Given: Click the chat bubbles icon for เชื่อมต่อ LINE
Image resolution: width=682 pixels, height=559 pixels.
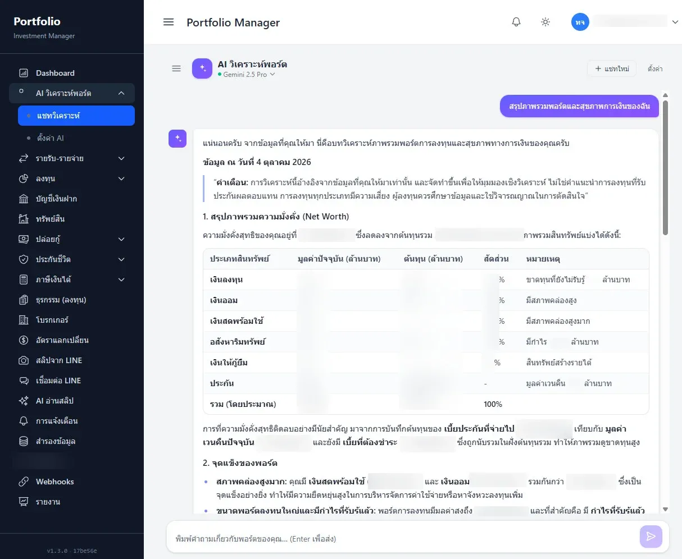Looking at the screenshot, I should (24, 381).
